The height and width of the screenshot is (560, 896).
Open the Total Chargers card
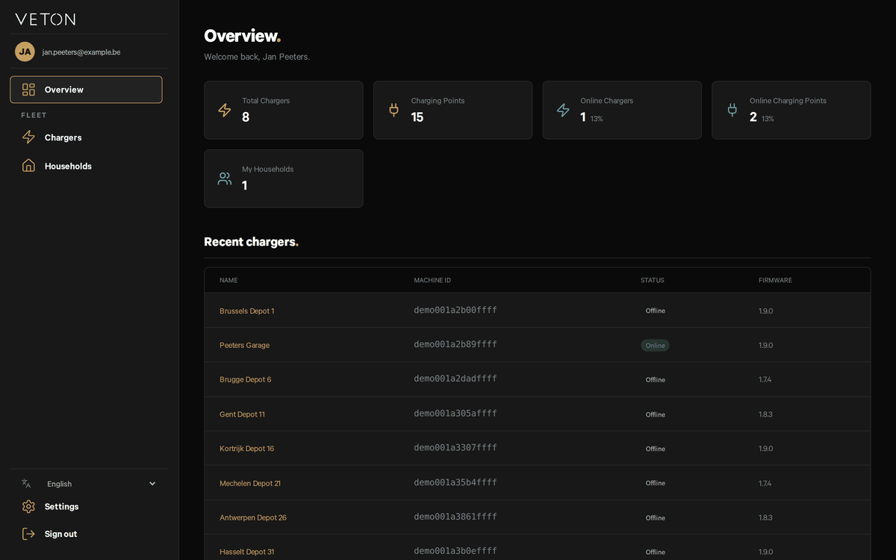(x=284, y=111)
